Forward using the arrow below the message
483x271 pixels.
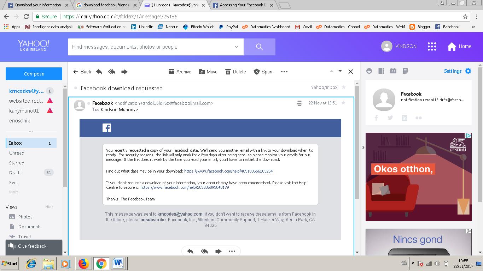[218, 251]
